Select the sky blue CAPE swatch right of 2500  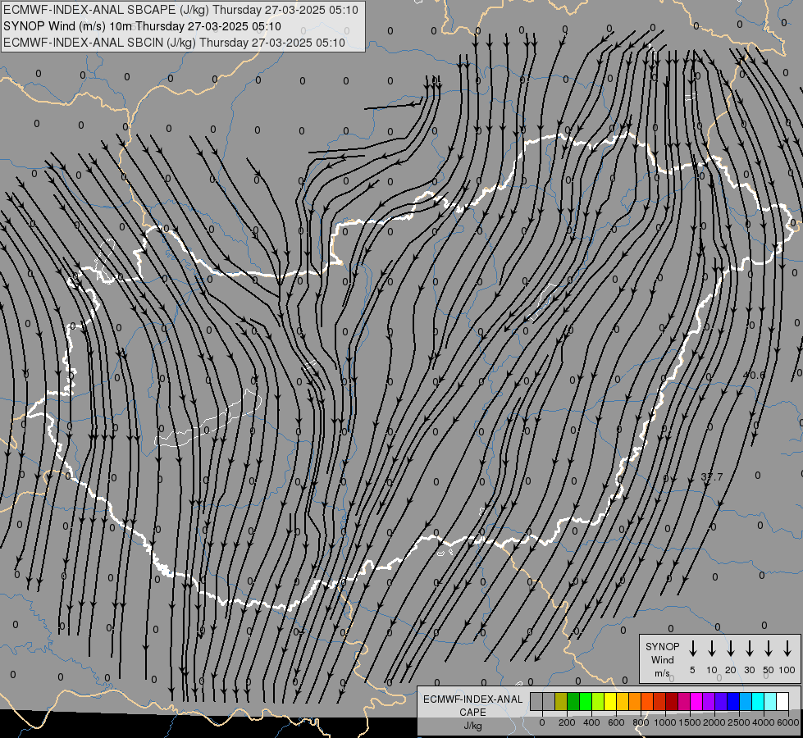[745, 701]
